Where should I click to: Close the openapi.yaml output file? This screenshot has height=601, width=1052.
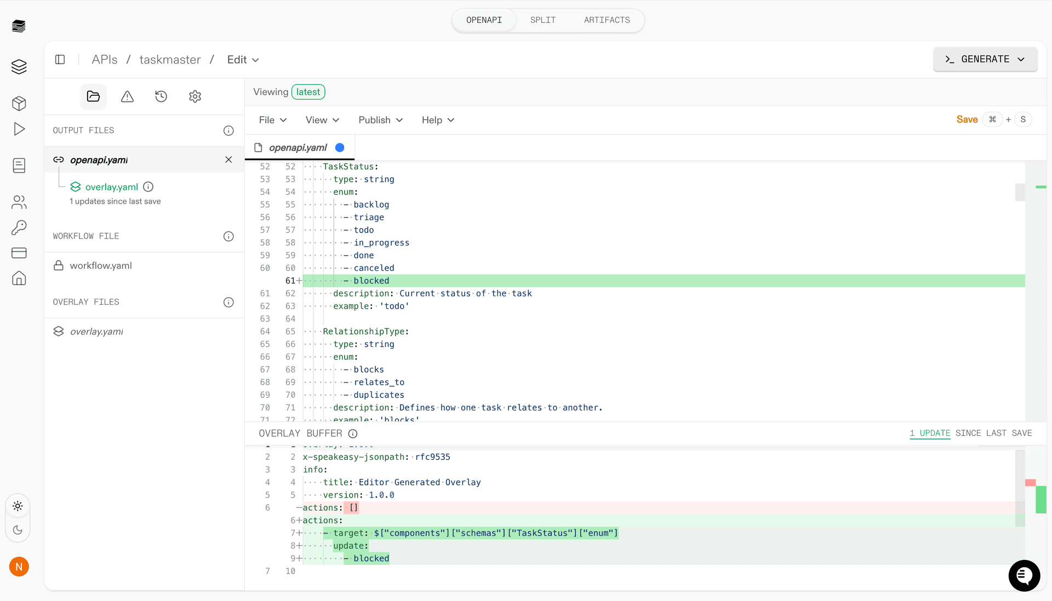click(228, 160)
